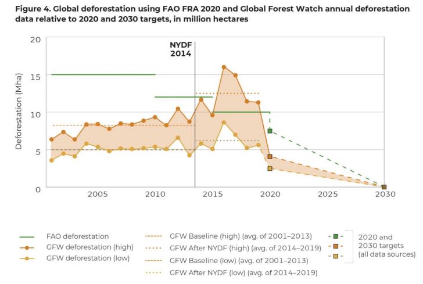Click the GFW high data point at 2017
Screen dimensions: 423x284
click(x=235, y=76)
